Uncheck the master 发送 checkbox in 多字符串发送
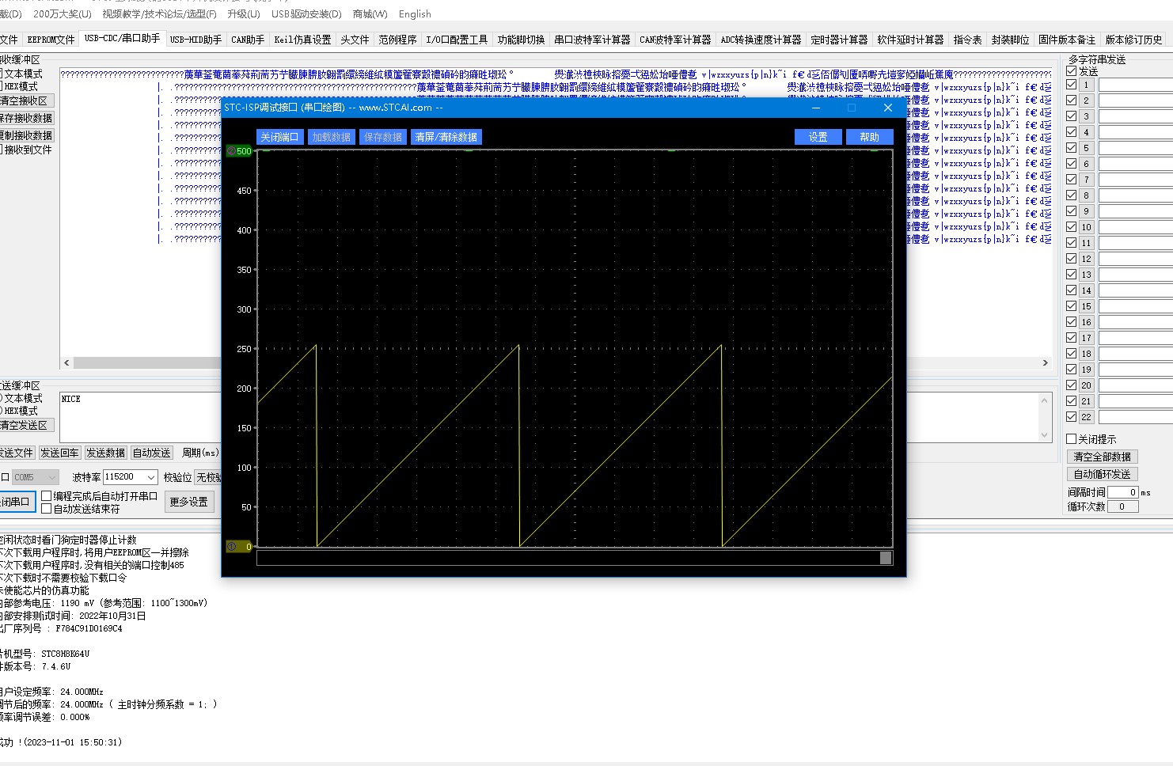The width and height of the screenshot is (1173, 766). pos(1072,71)
